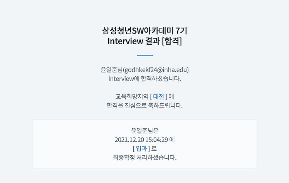Click the blue divider bar under the heading
The height and width of the screenshot is (183, 289).
(144, 55)
